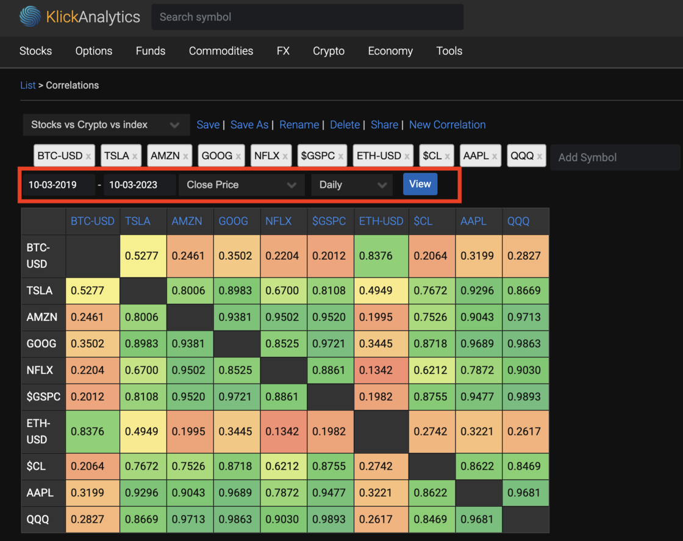Select TSLA row, AAPL cell 0.9296

[479, 290]
